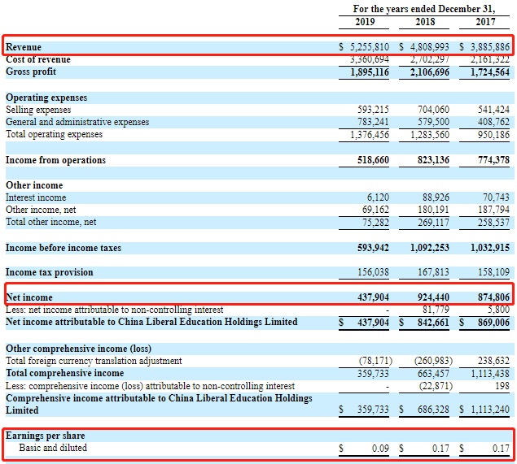This screenshot has height=464, width=517.
Task: Select 2017 Net income 874,806
Action: coord(493,297)
